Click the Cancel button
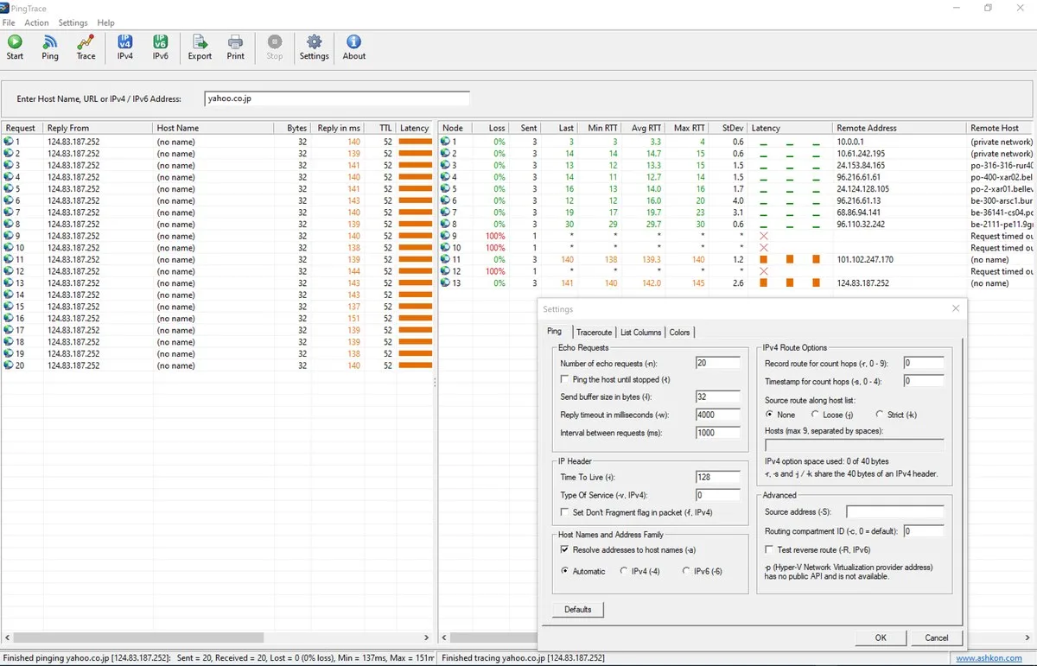 [x=937, y=637]
